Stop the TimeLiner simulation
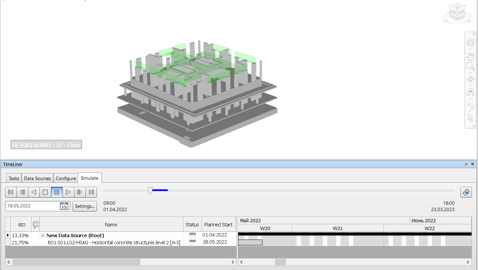Screen dimensions: 478x270 [x=45, y=192]
